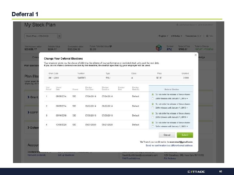Image resolution: width=234 pixels, height=175 pixels.
Task: Click the Edit Address mailing link
Action: tap(170, 158)
